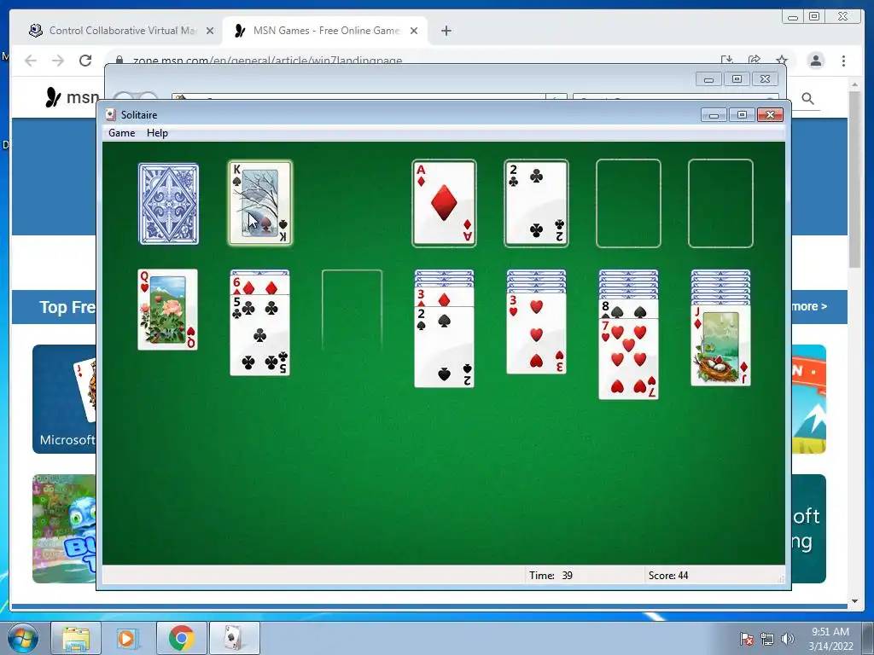Viewport: 874px width, 655px height.
Task: Maximize the background window behind Solitaire
Action: tap(737, 79)
